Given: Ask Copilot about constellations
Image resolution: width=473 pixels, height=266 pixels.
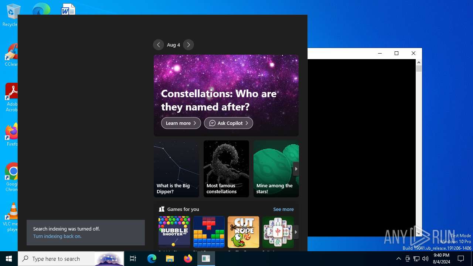Looking at the screenshot, I should pos(228,123).
